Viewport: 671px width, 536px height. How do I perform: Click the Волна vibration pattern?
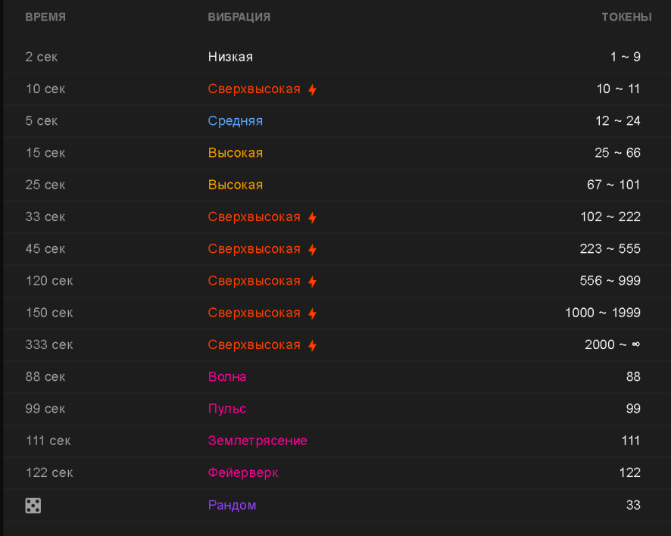[x=227, y=377]
